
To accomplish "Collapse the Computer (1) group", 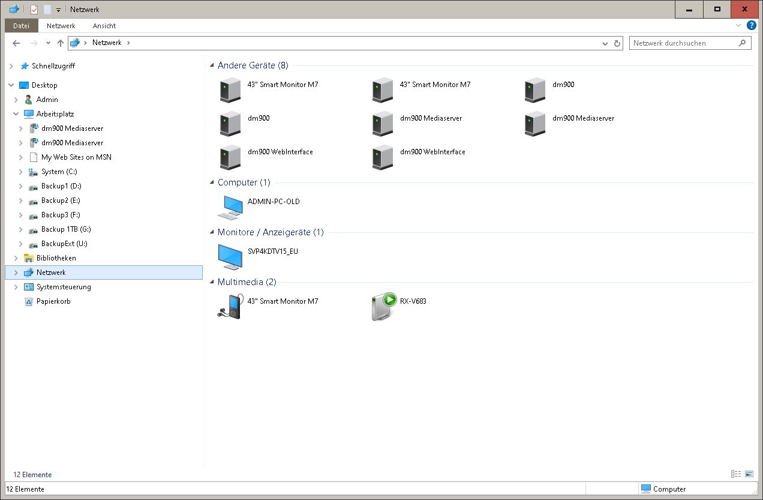I will (212, 182).
